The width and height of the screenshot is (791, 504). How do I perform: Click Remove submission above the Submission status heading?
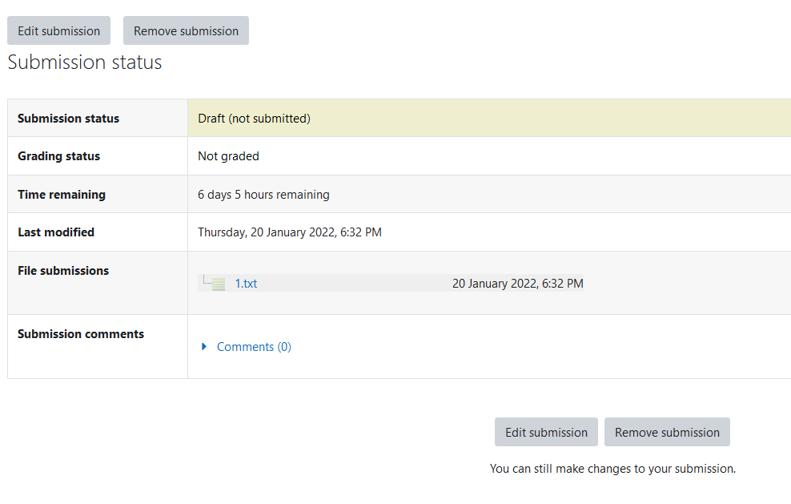187,30
